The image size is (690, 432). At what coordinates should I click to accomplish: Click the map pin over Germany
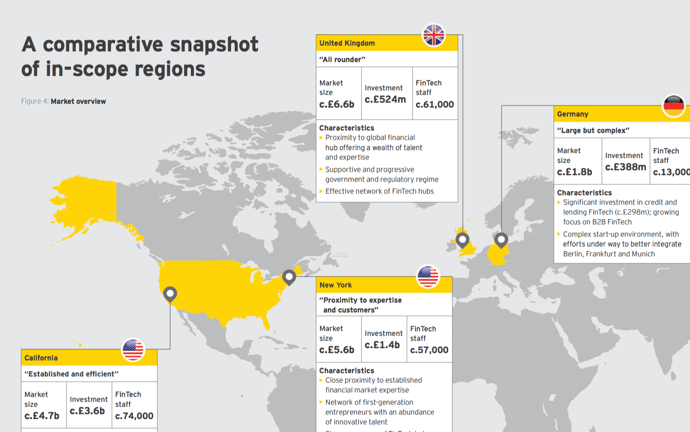tap(501, 240)
